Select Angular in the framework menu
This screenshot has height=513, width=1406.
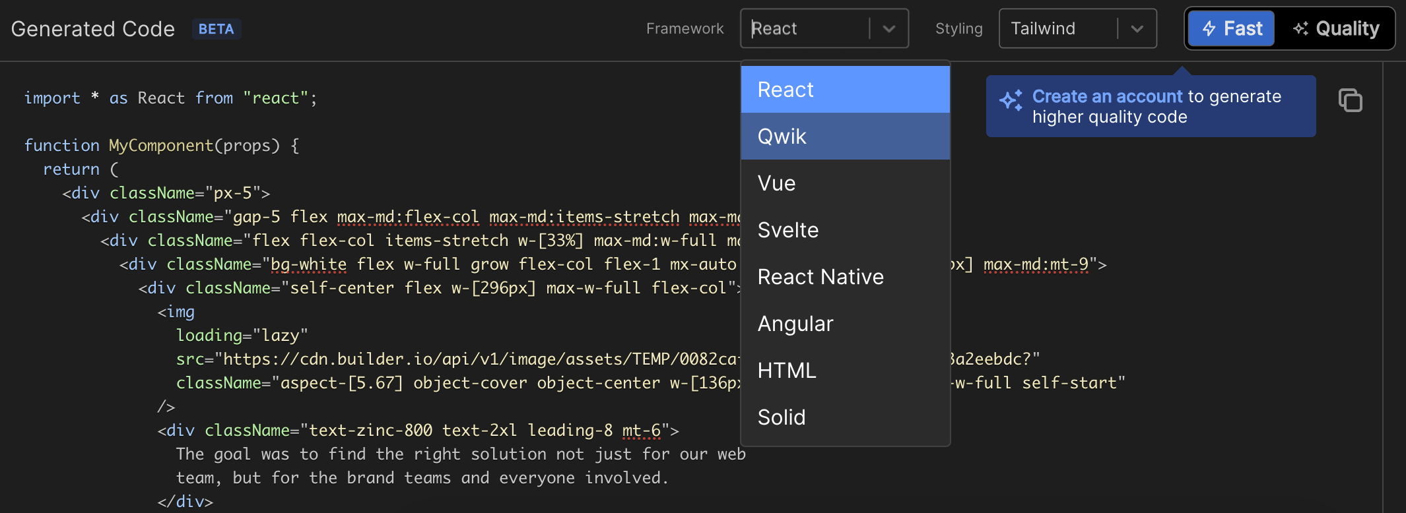845,324
